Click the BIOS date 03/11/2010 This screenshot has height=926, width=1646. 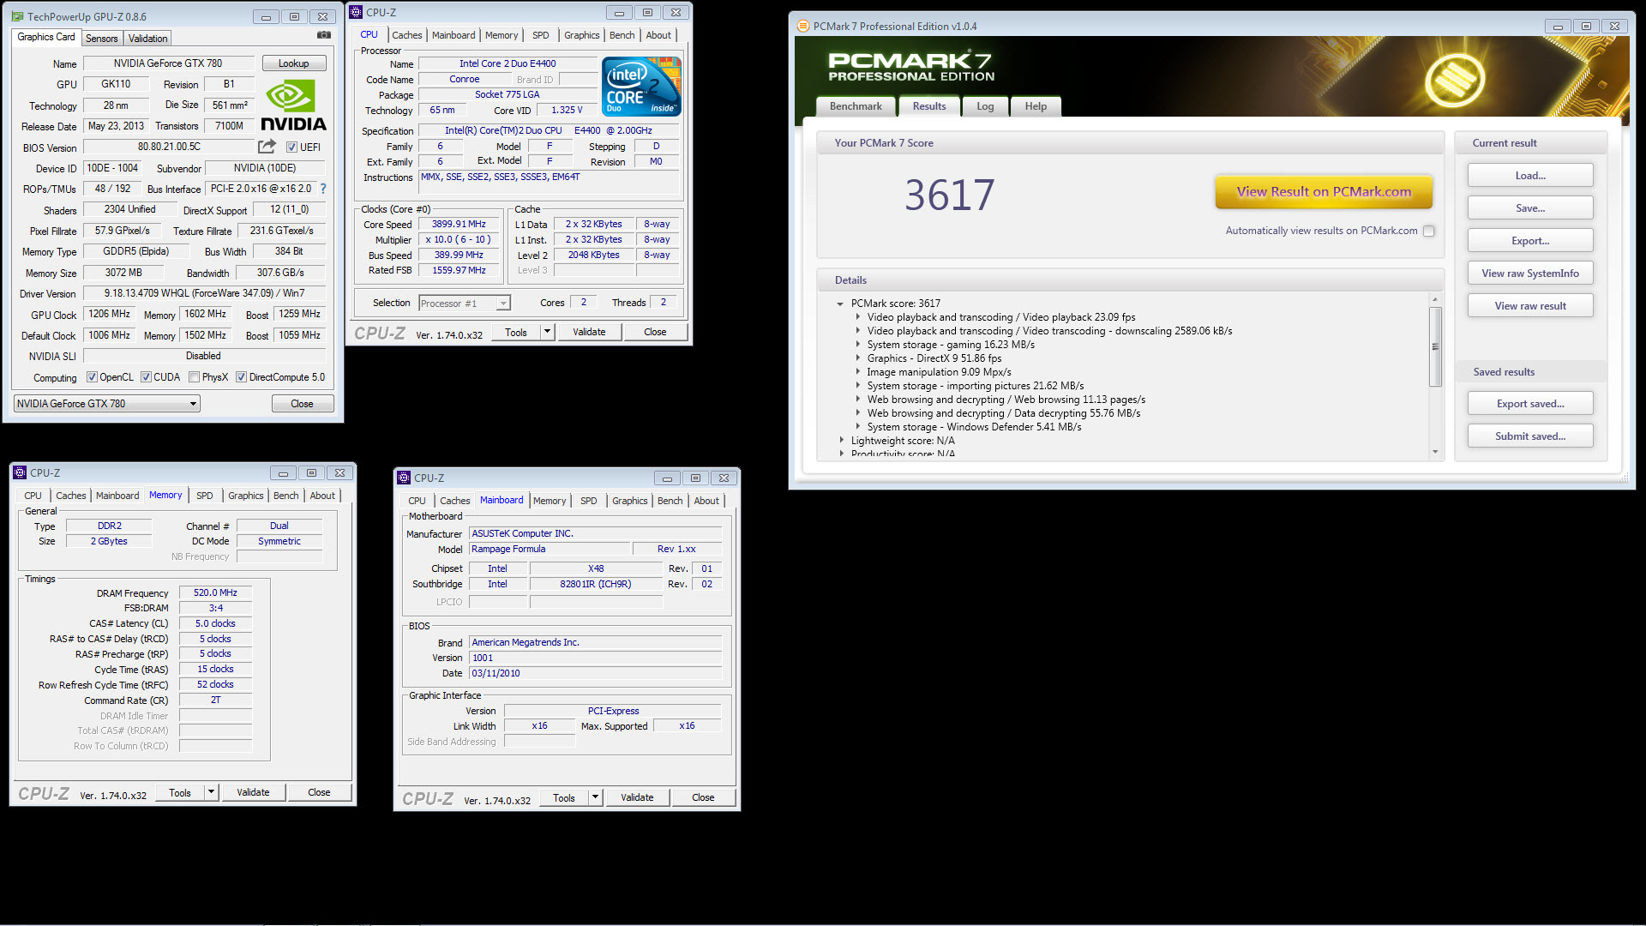coord(595,674)
